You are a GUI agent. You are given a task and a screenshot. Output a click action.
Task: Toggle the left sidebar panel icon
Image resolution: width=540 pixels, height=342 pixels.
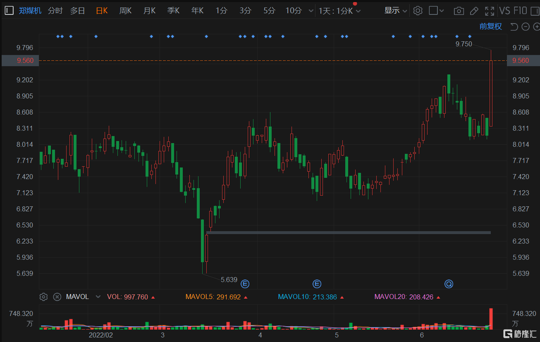(9, 11)
